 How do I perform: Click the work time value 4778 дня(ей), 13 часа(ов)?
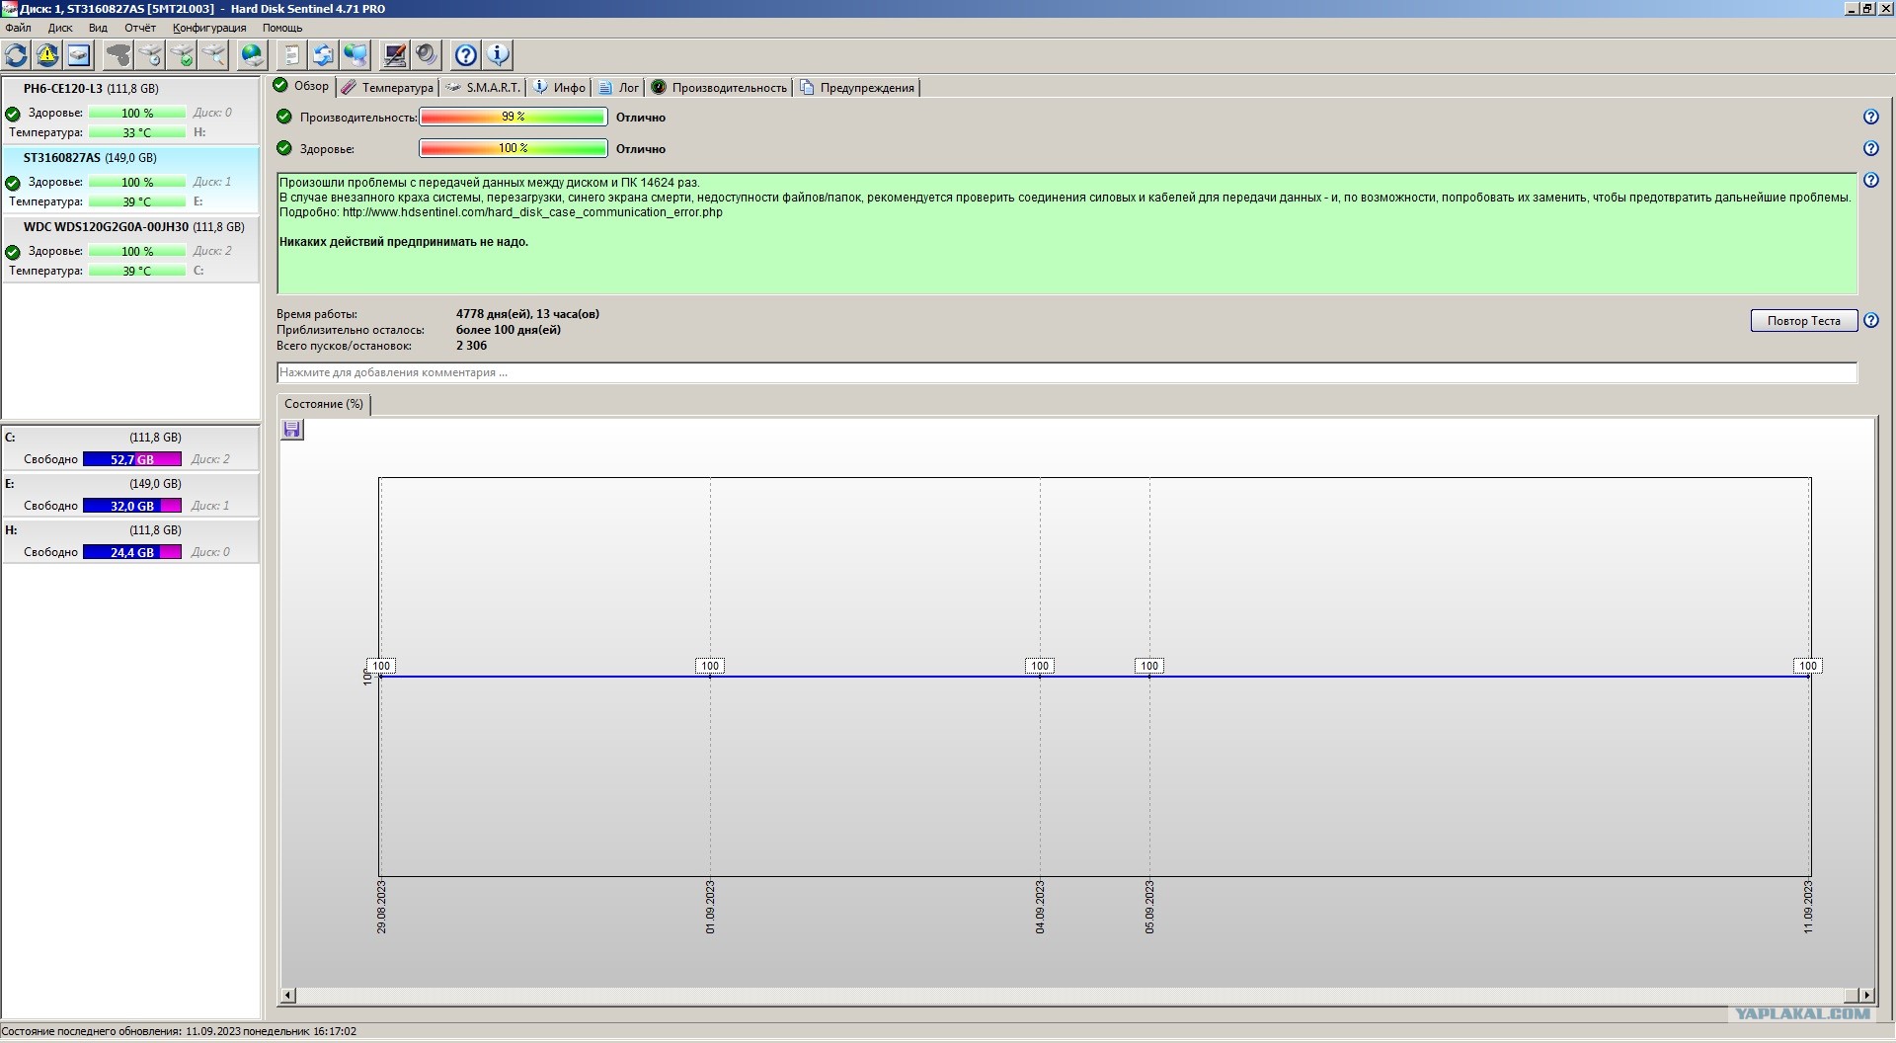click(x=527, y=314)
